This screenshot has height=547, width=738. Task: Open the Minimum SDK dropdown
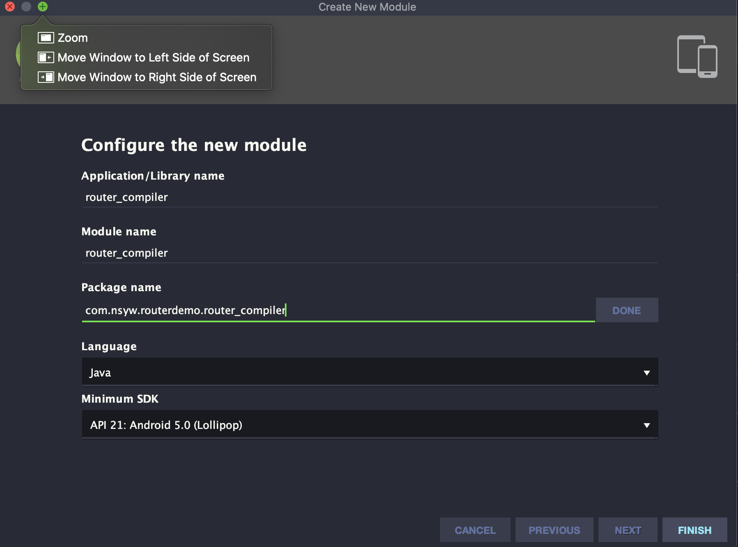pyautogui.click(x=369, y=425)
